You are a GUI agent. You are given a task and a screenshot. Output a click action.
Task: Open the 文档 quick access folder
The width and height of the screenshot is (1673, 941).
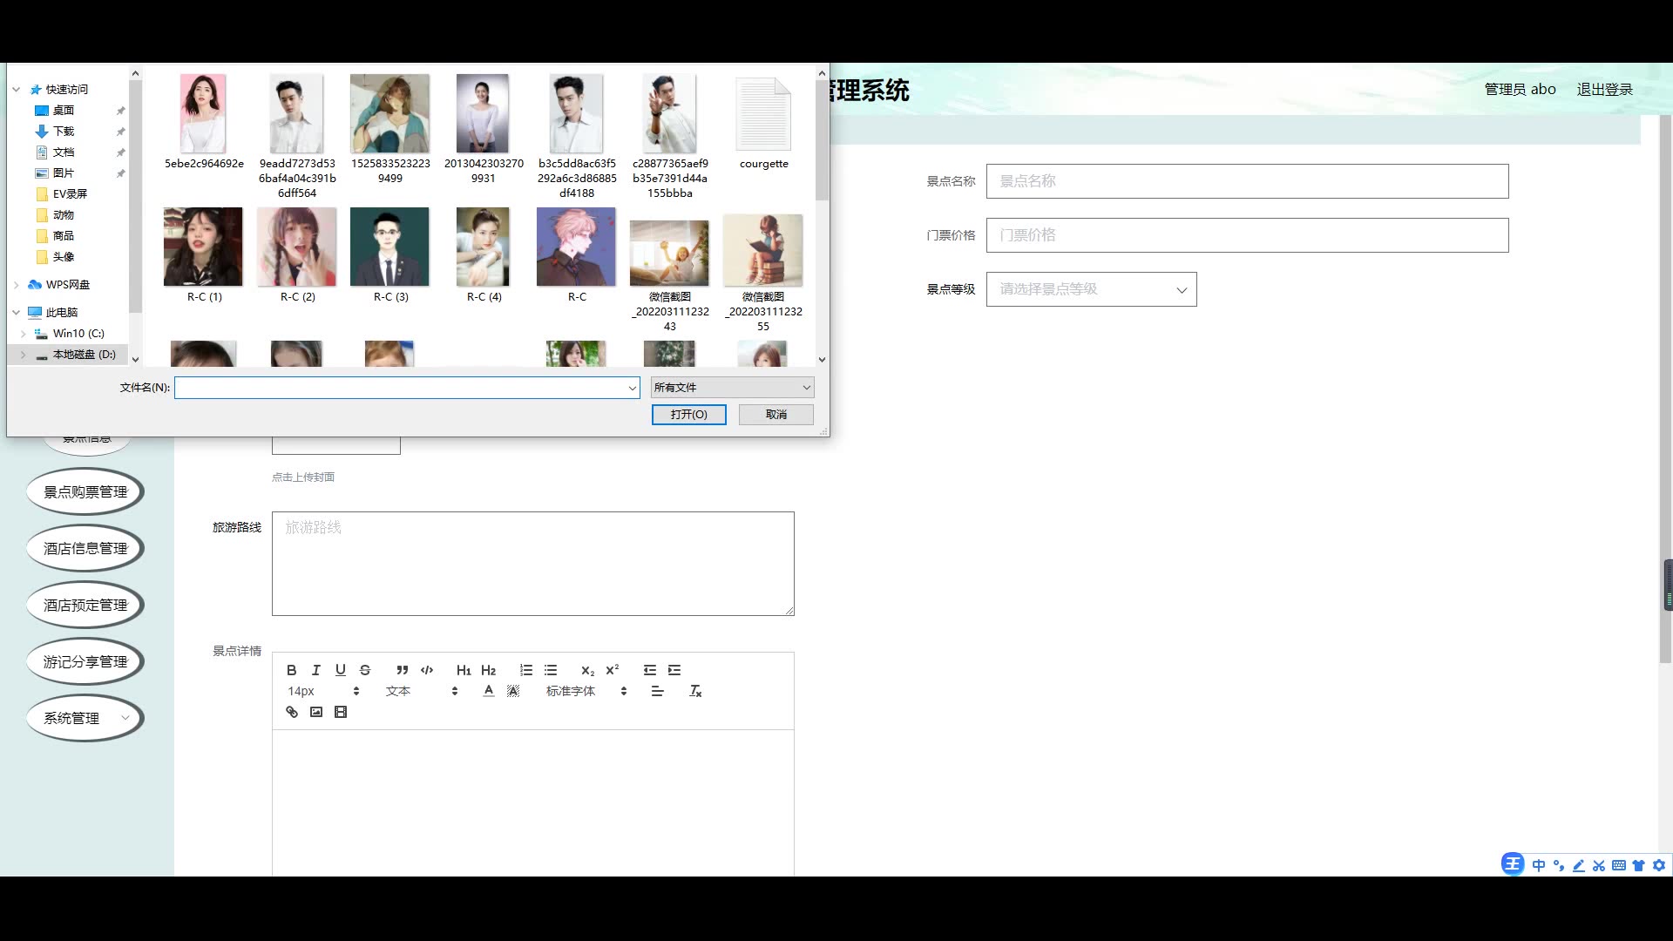pyautogui.click(x=64, y=152)
